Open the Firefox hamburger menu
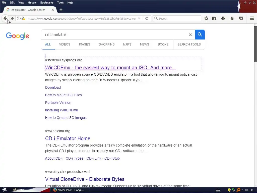Image resolution: width=257 pixels, height=193 pixels. pos(252,18)
